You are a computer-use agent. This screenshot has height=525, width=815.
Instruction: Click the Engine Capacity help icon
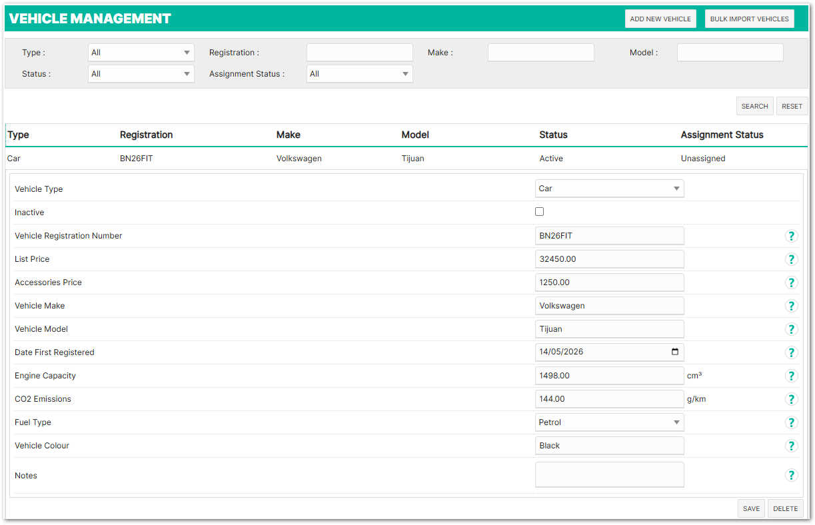(791, 376)
